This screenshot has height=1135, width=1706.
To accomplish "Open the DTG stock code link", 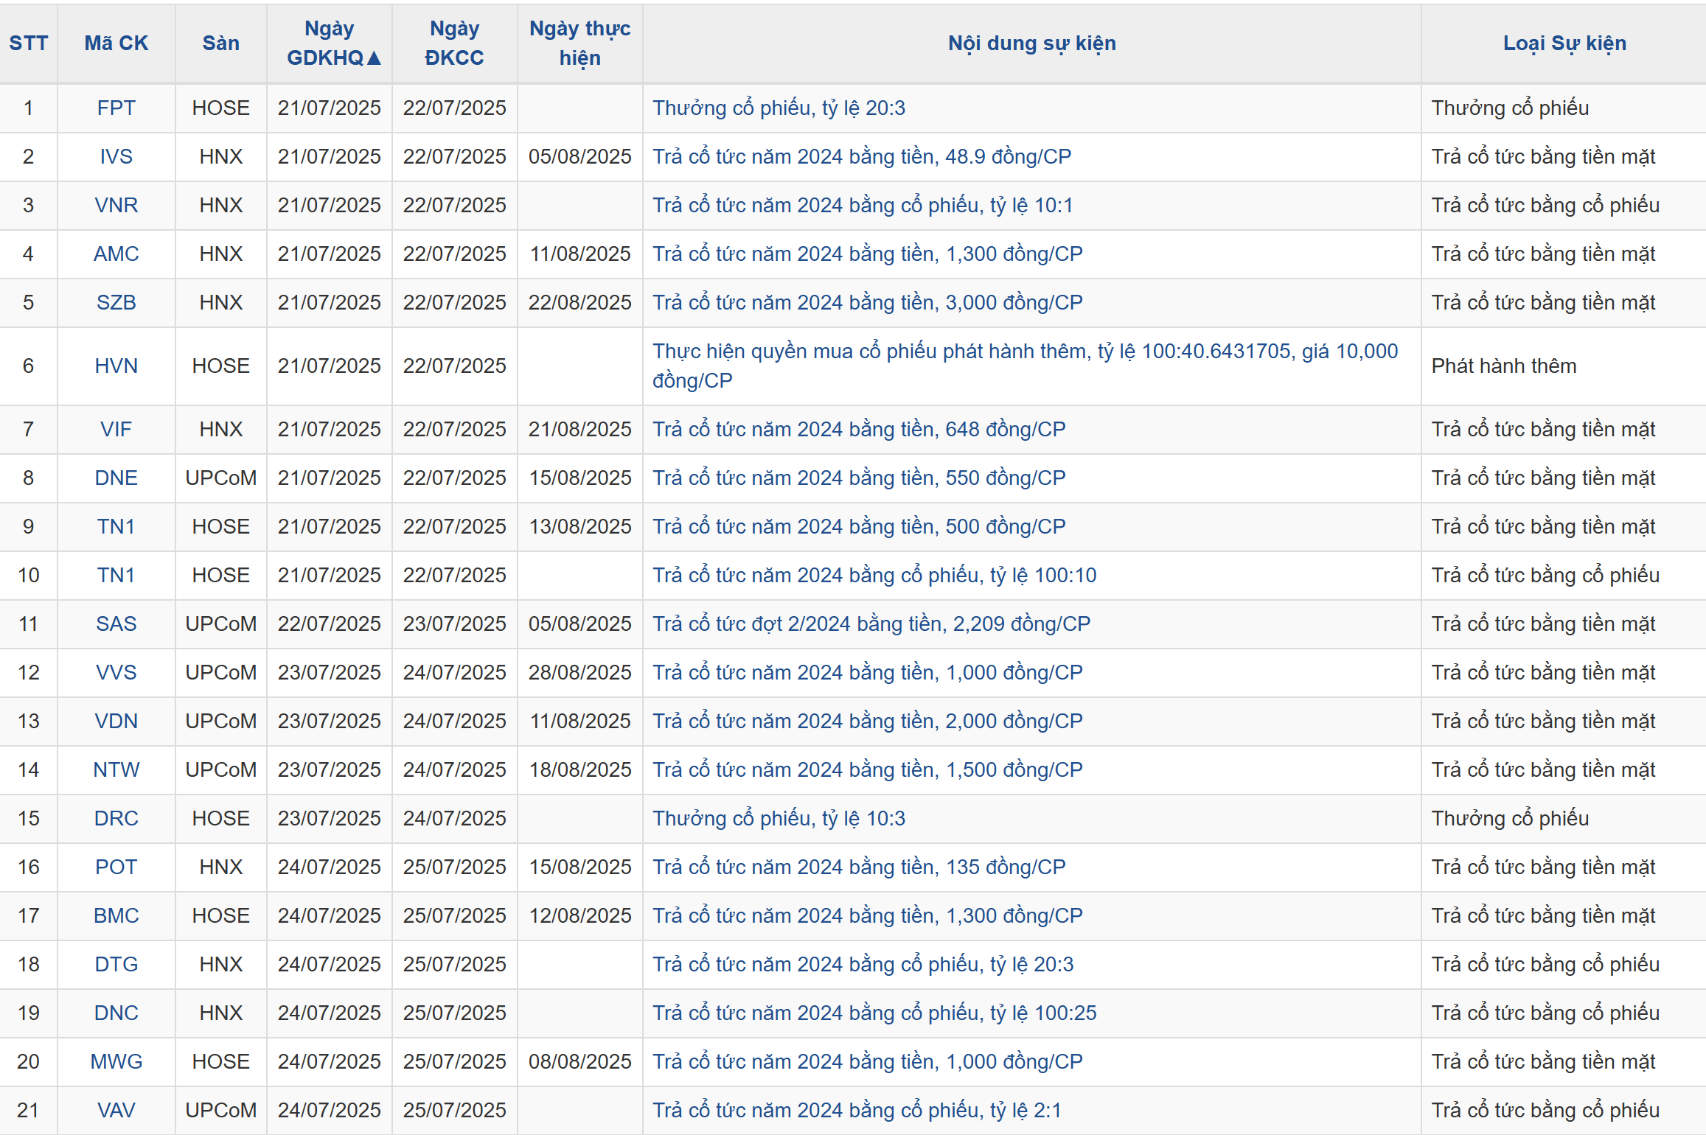I will tap(116, 964).
